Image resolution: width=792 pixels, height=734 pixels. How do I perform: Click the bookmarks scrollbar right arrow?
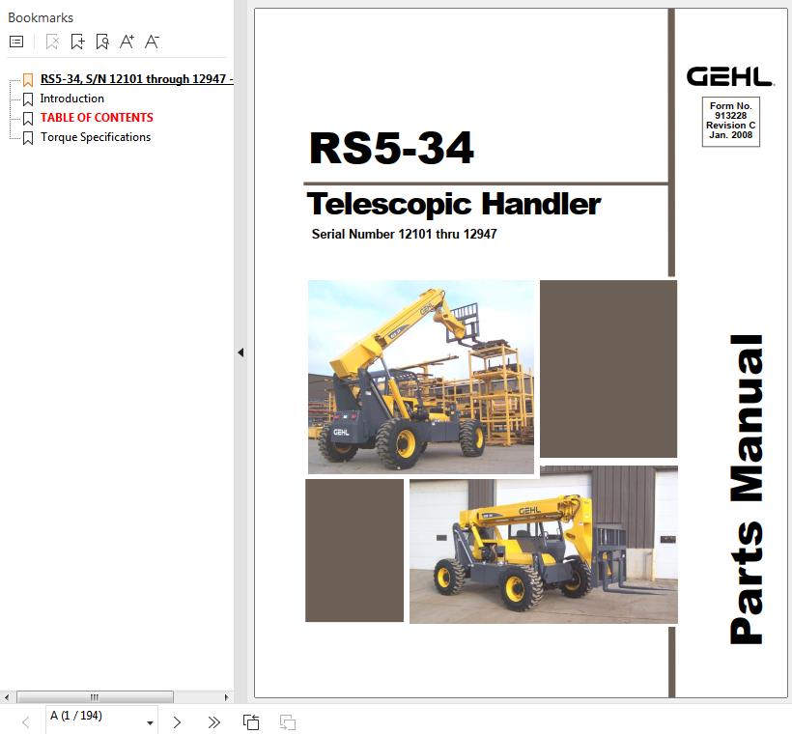click(226, 697)
